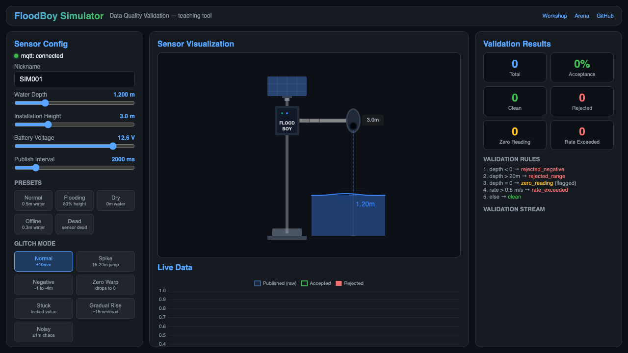Click the Water Depth slider

click(75, 103)
